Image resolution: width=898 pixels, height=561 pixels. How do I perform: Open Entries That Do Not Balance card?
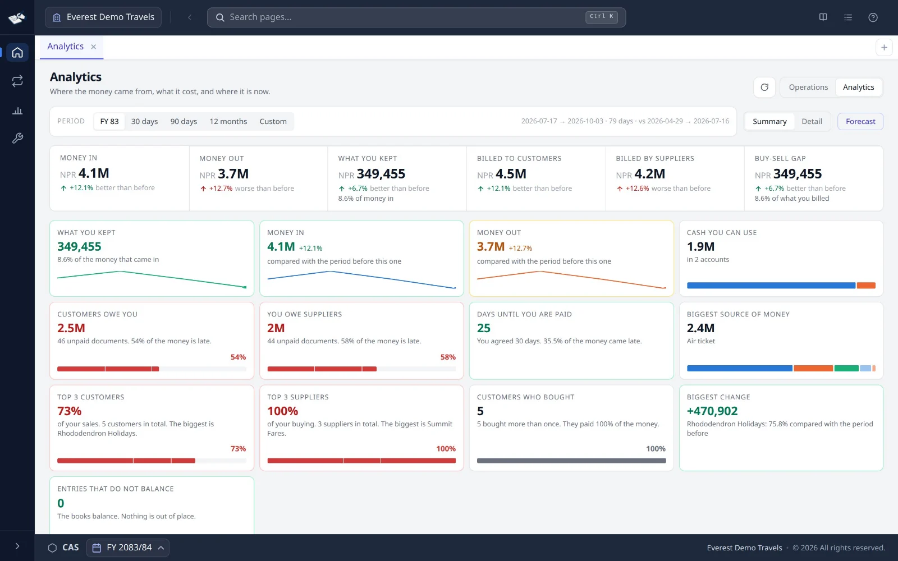click(x=152, y=505)
